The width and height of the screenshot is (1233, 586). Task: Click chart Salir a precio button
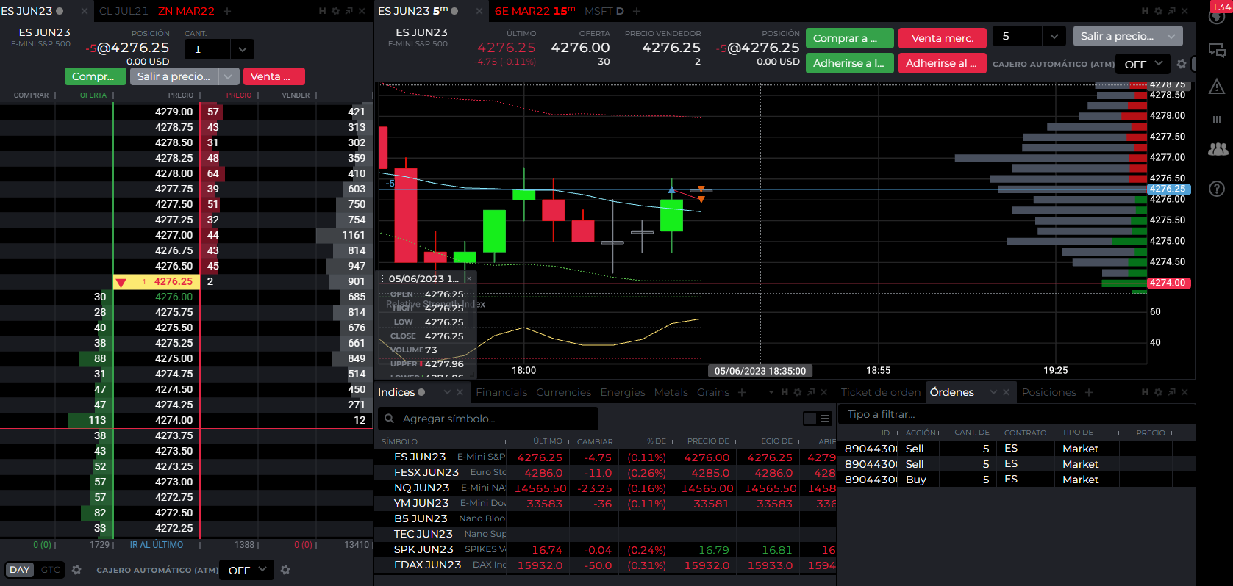point(1118,36)
